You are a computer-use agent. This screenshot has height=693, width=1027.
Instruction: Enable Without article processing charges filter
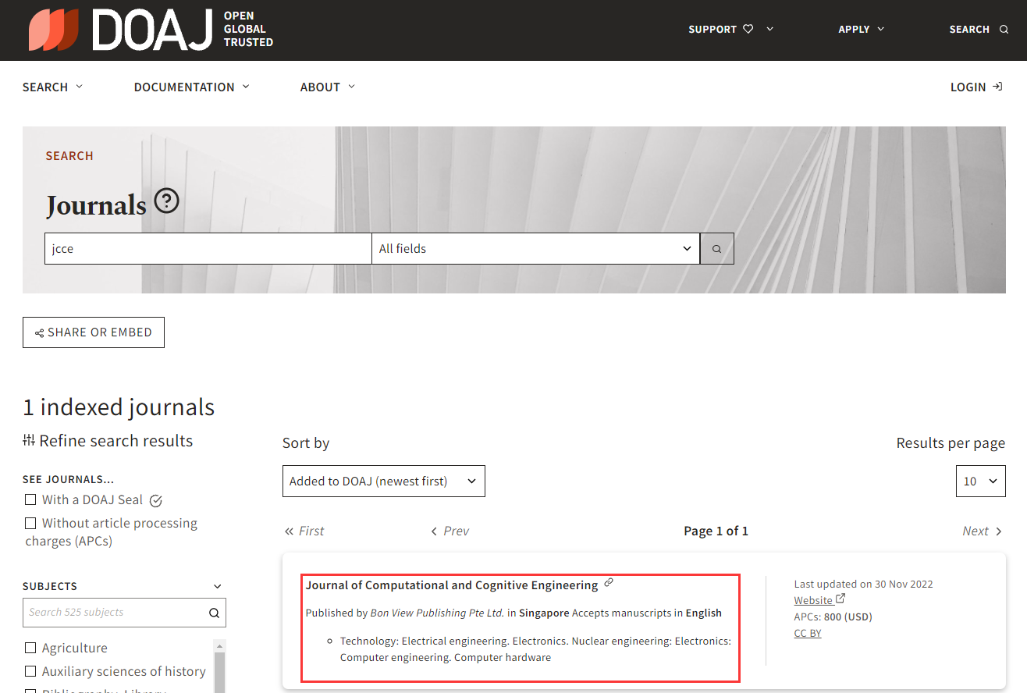pos(30,523)
